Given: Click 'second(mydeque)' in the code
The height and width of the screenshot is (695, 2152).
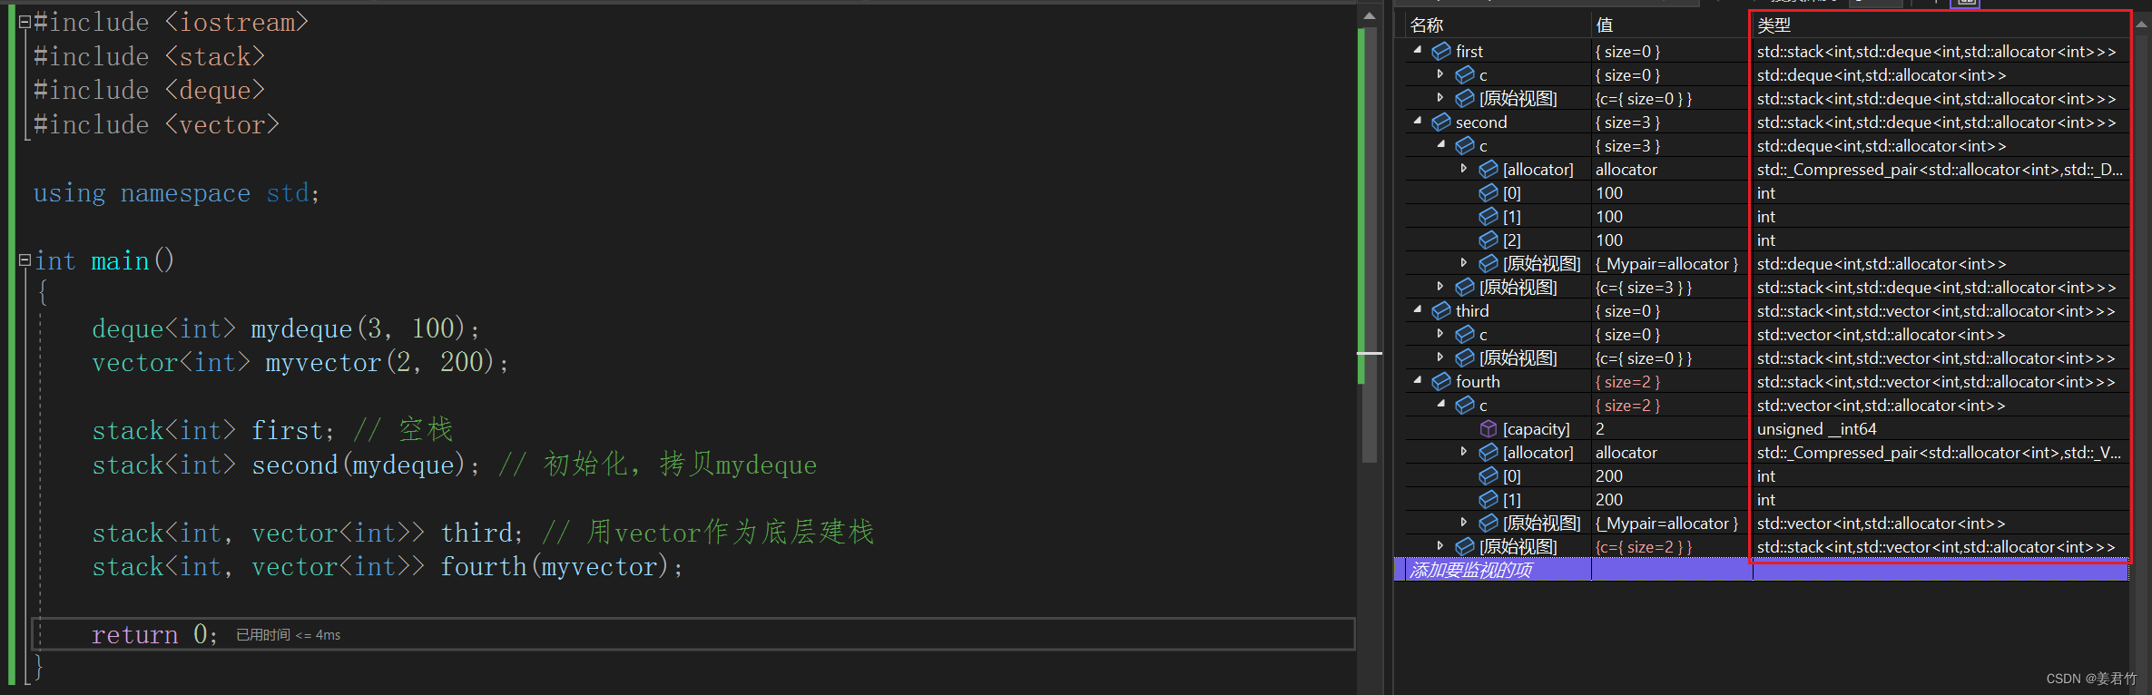Looking at the screenshot, I should click(x=358, y=465).
